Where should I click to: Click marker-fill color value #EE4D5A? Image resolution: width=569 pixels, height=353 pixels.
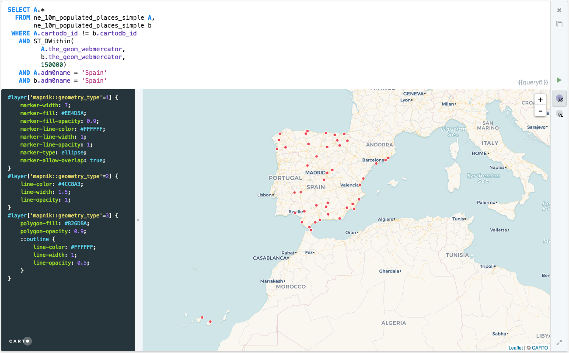coord(73,113)
